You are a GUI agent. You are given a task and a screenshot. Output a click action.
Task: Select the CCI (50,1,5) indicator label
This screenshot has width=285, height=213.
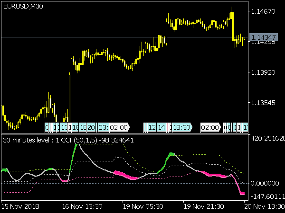(79, 140)
